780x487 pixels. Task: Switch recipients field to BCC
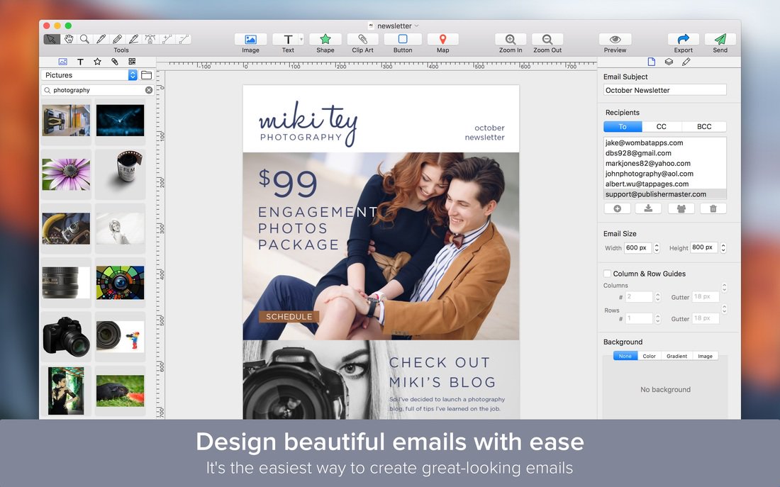pyautogui.click(x=703, y=127)
